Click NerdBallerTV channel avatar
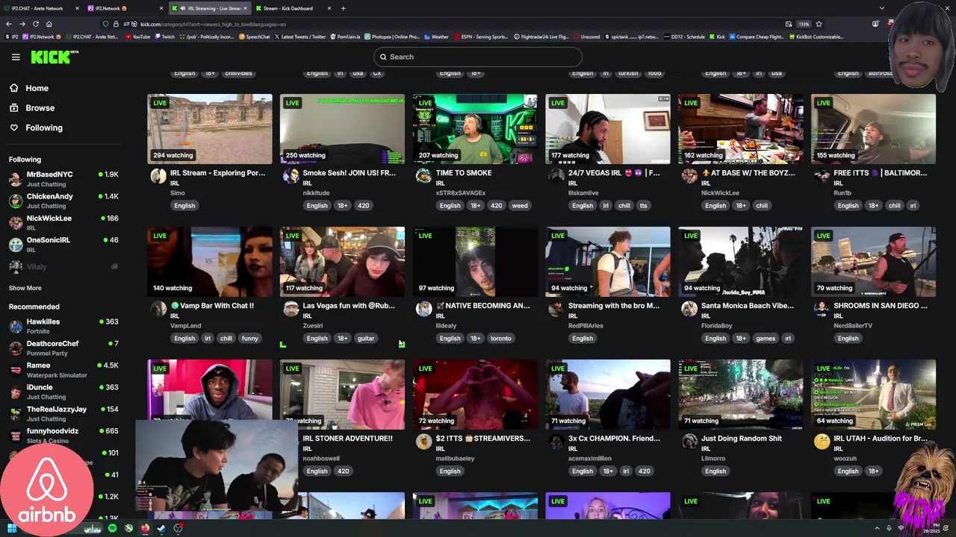 (x=822, y=309)
